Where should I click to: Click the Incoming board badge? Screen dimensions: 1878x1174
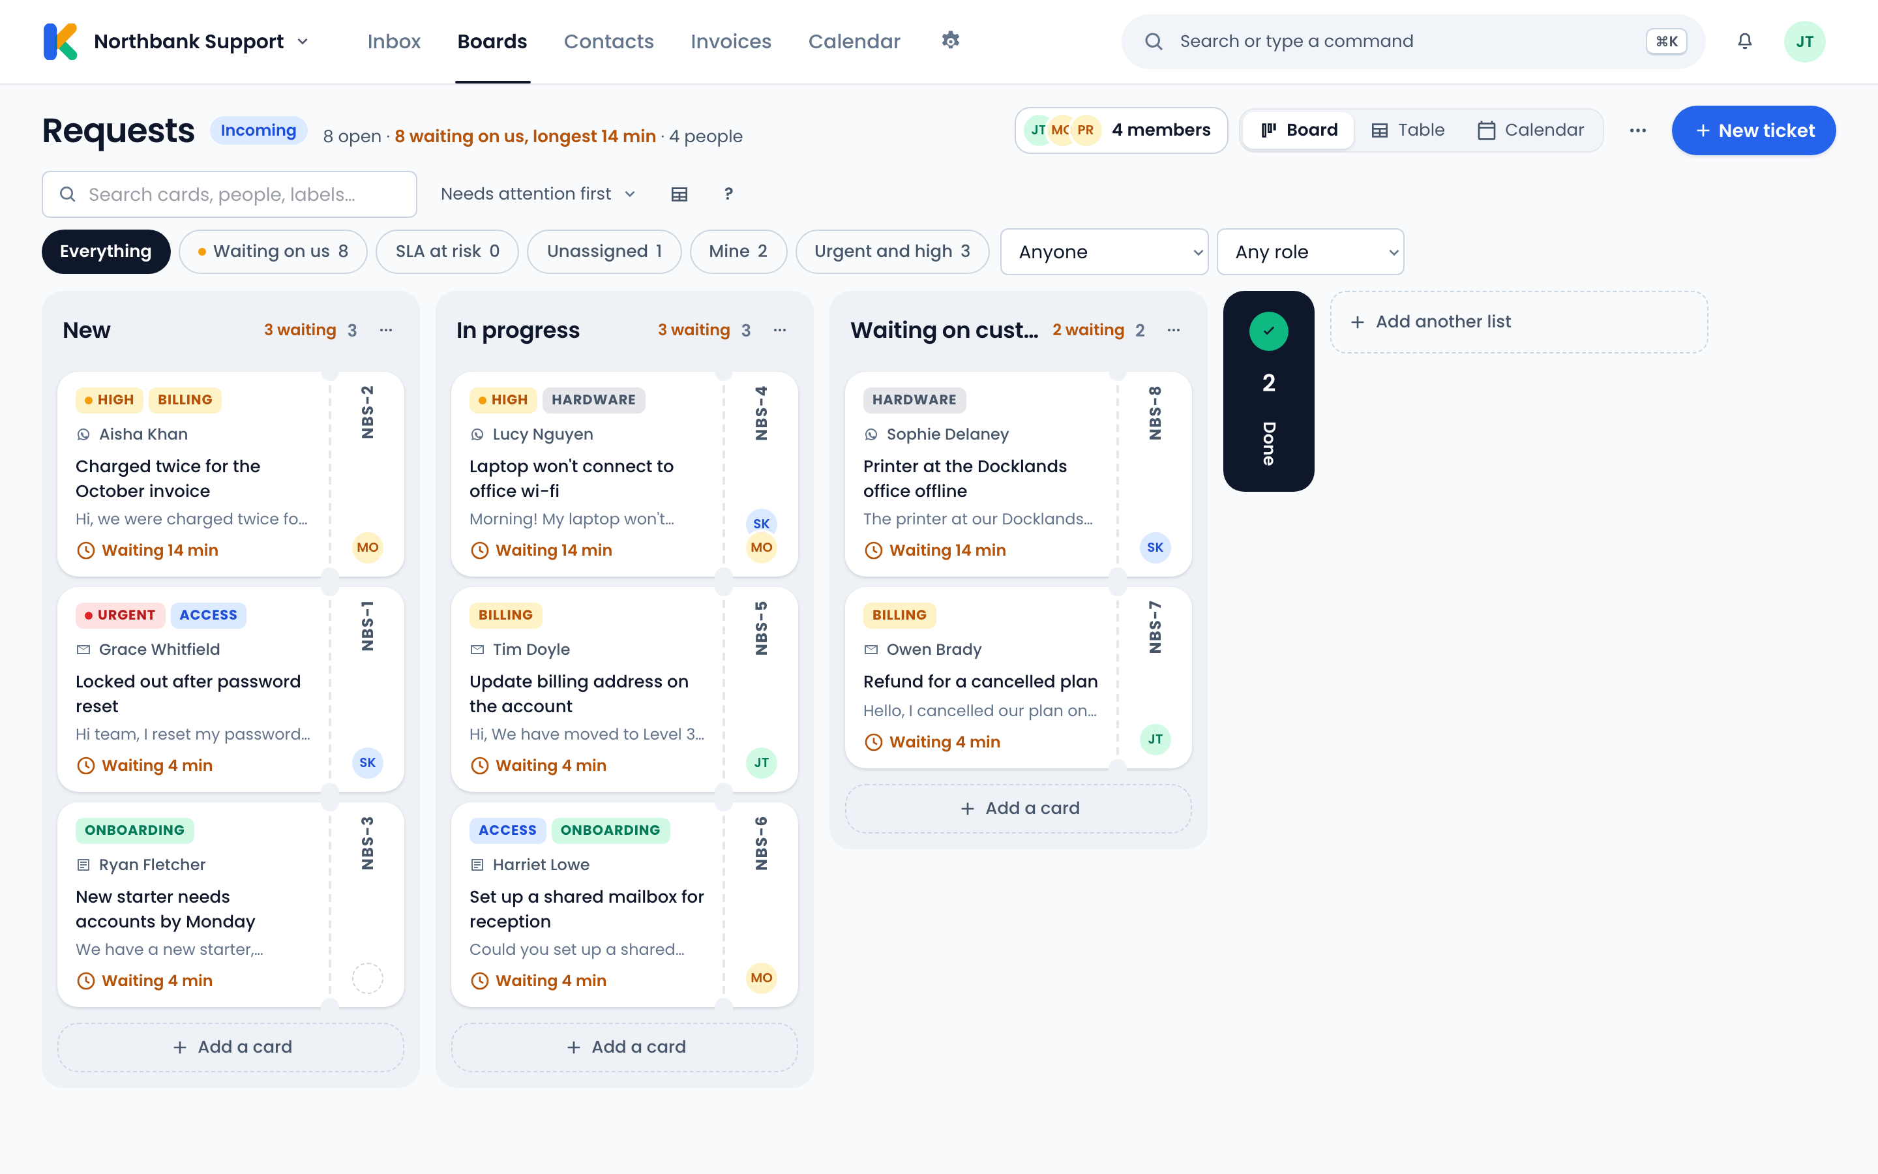258,130
